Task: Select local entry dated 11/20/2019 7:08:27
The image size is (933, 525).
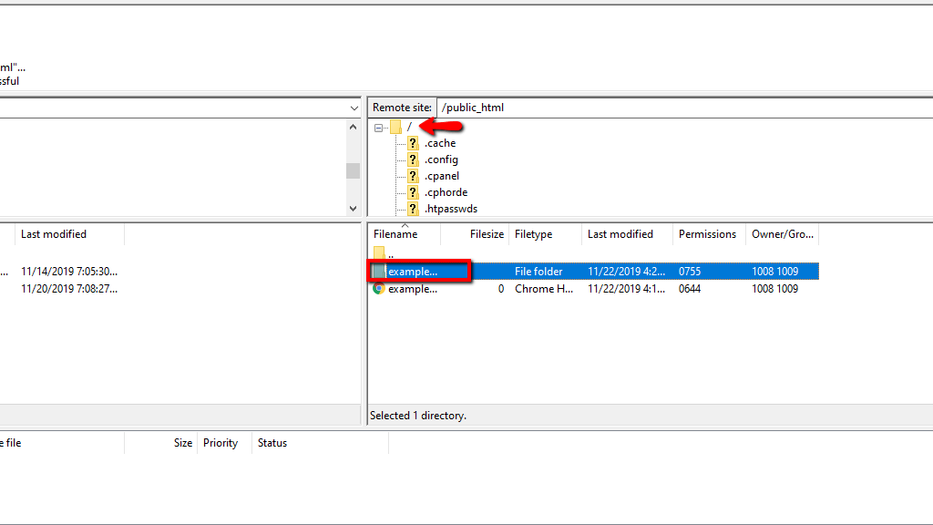Action: click(69, 289)
